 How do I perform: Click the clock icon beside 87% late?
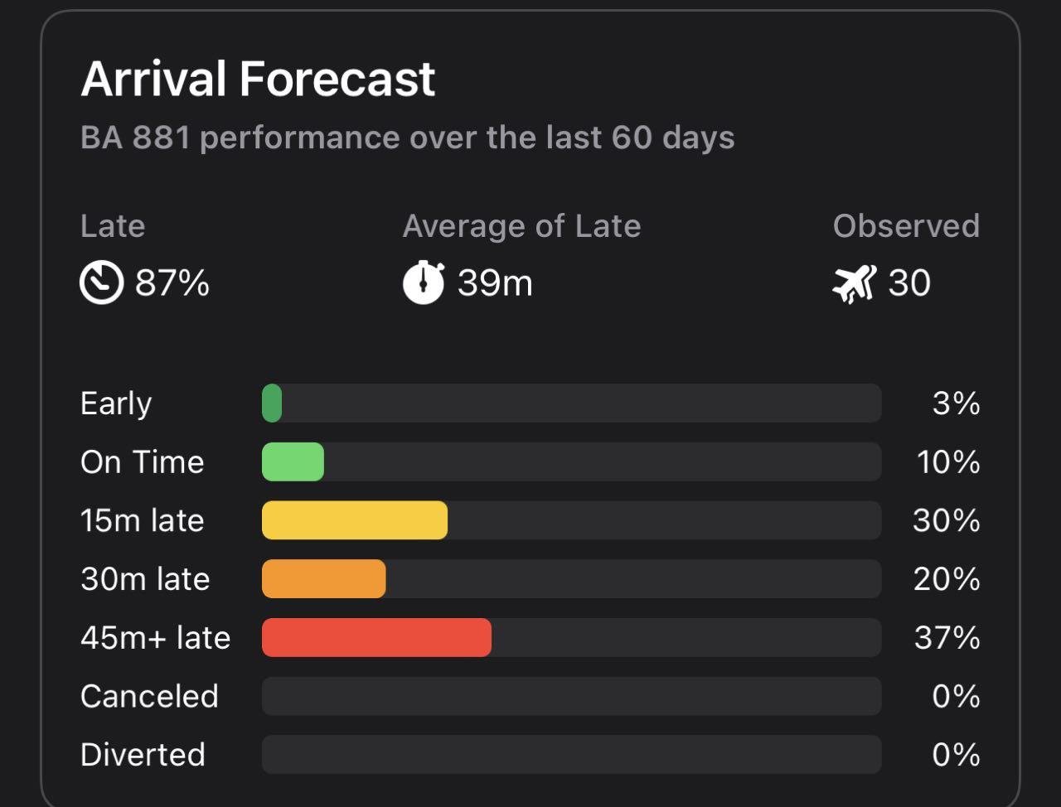(x=101, y=283)
